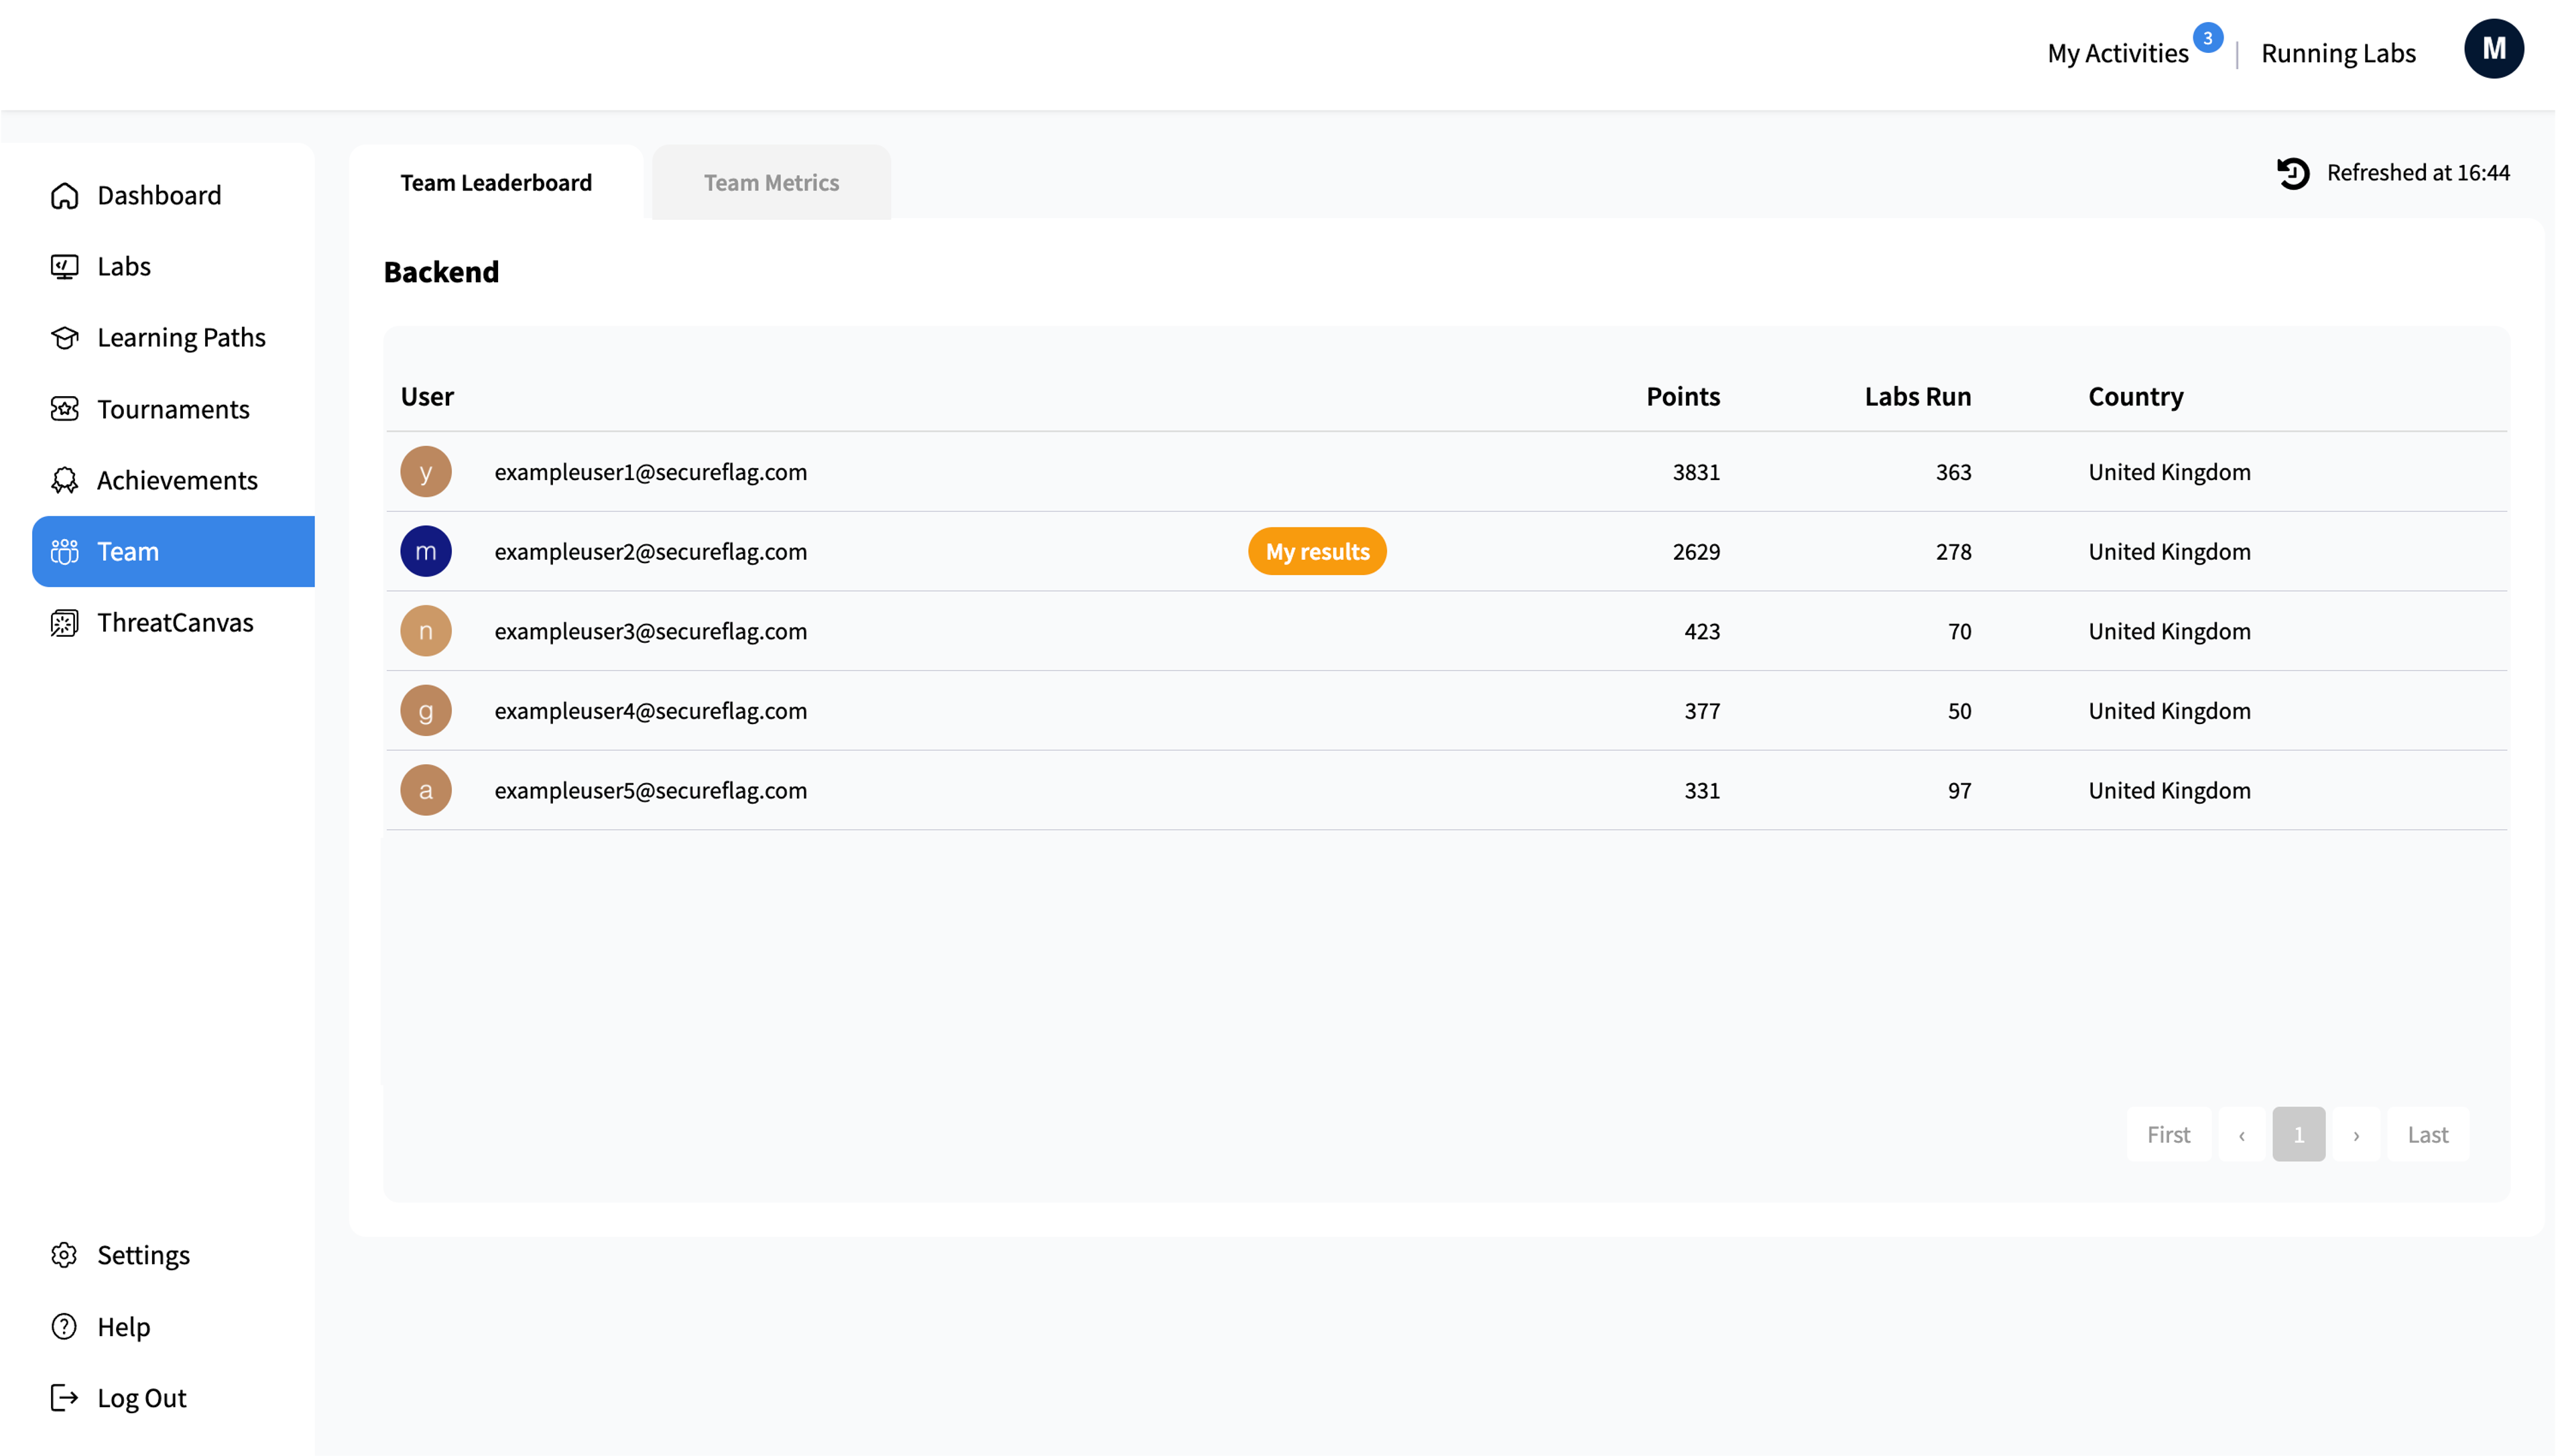The width and height of the screenshot is (2556, 1456).
Task: Go to Last page of leaderboard
Action: (2428, 1135)
